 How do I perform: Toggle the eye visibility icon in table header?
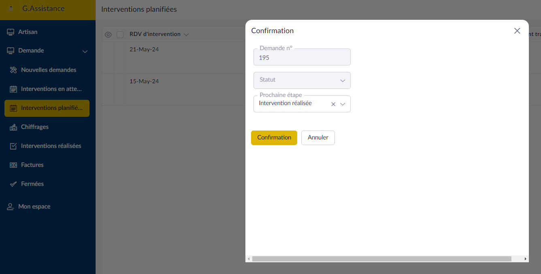pyautogui.click(x=108, y=35)
